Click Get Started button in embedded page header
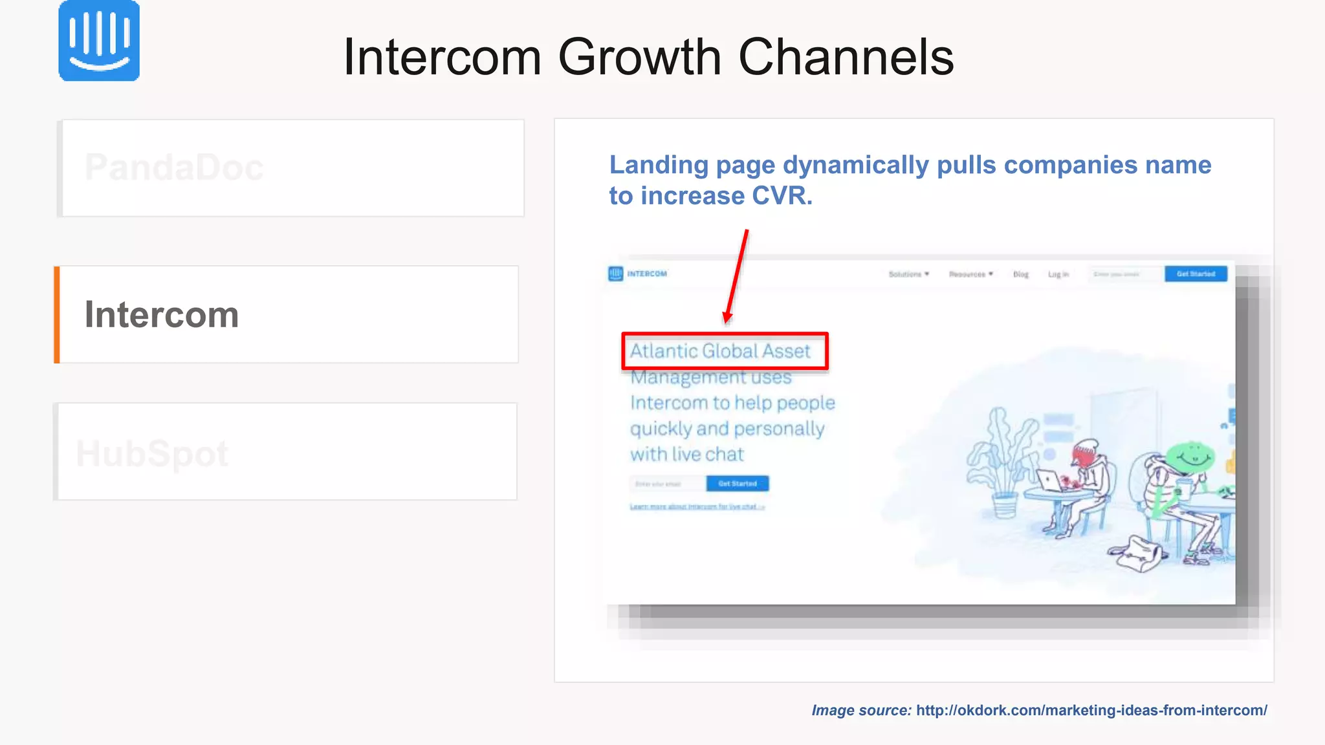 click(1196, 274)
